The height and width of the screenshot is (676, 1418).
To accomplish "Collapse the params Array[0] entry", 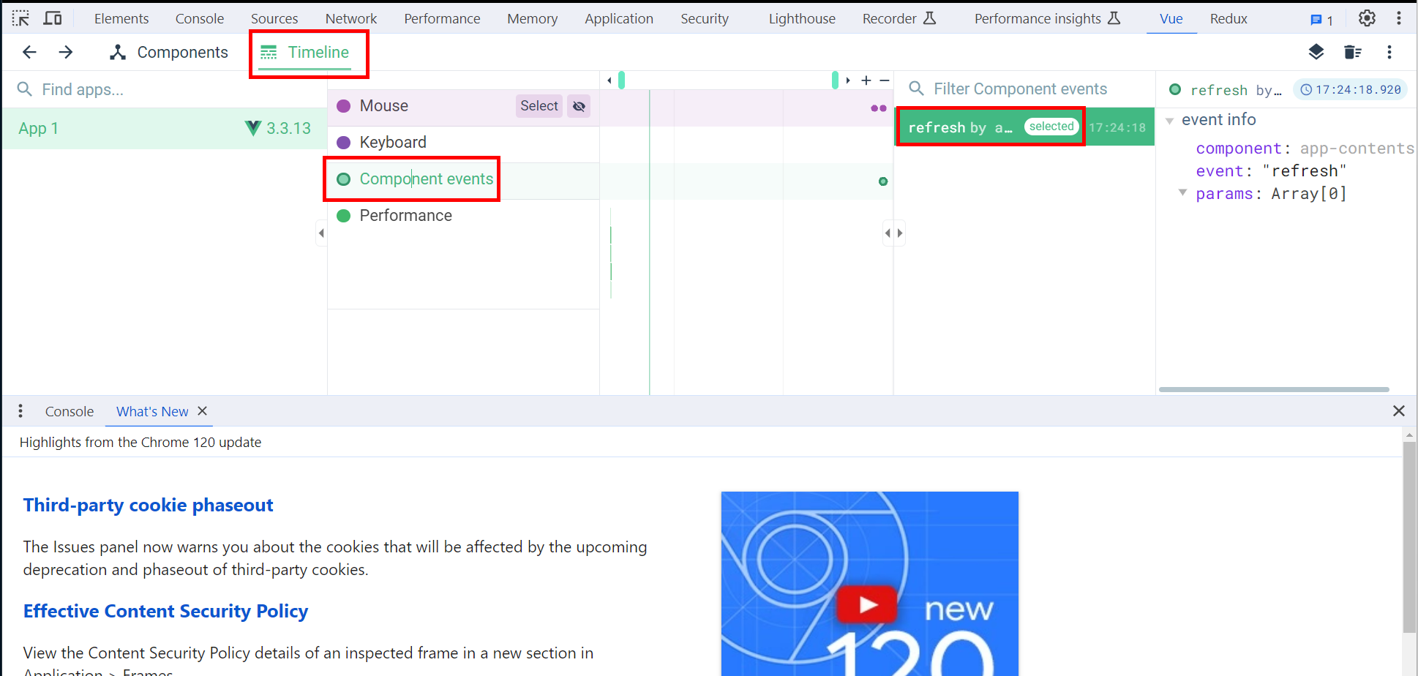I will click(1182, 192).
